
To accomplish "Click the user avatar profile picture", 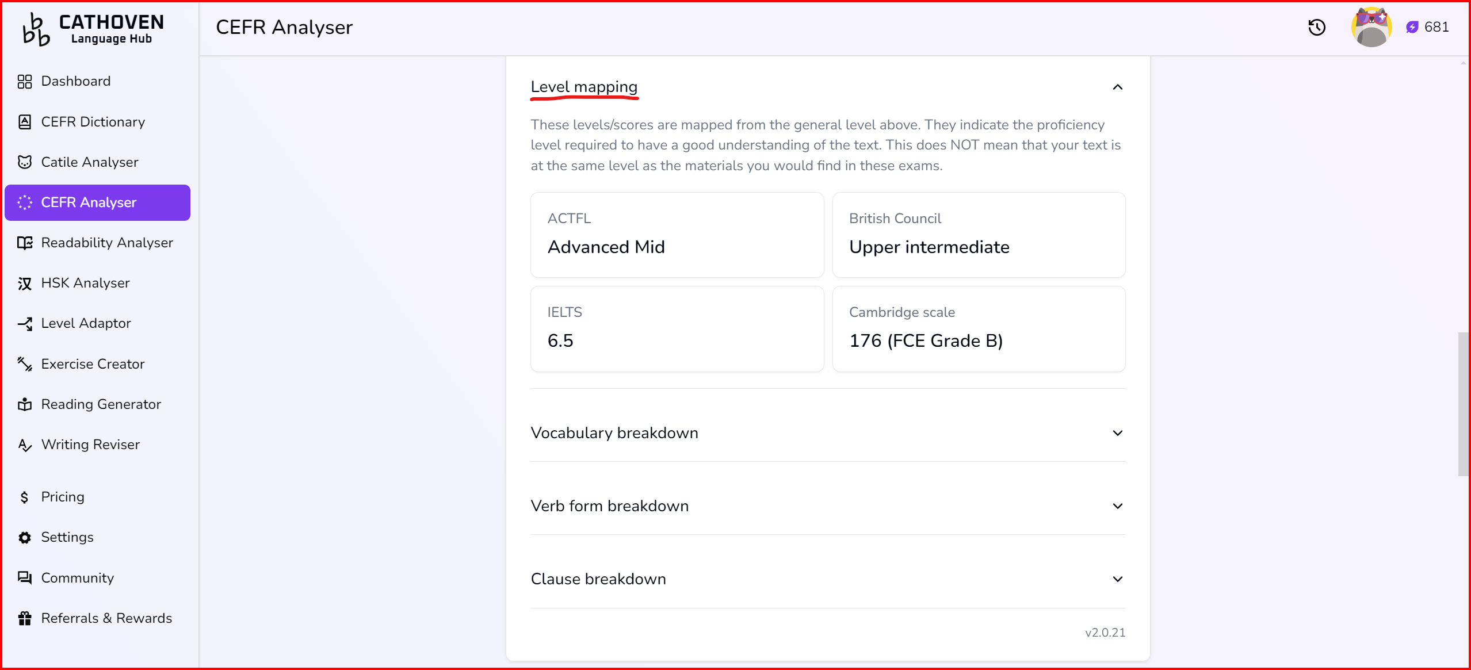I will [1371, 28].
